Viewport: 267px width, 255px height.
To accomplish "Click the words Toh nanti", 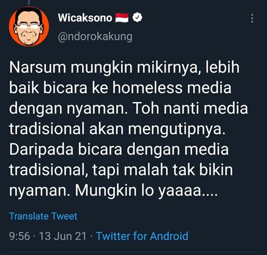I will click(163, 108).
